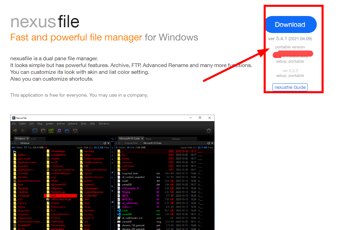The height and width of the screenshot is (230, 358).
Task: Open right pane path history dropdown arrow
Action: 212,143
